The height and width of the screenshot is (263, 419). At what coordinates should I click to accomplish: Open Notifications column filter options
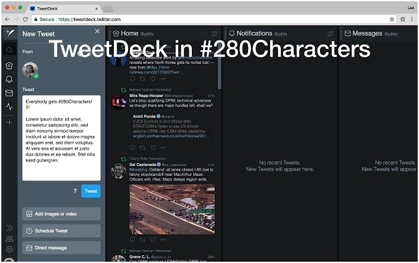tap(331, 33)
